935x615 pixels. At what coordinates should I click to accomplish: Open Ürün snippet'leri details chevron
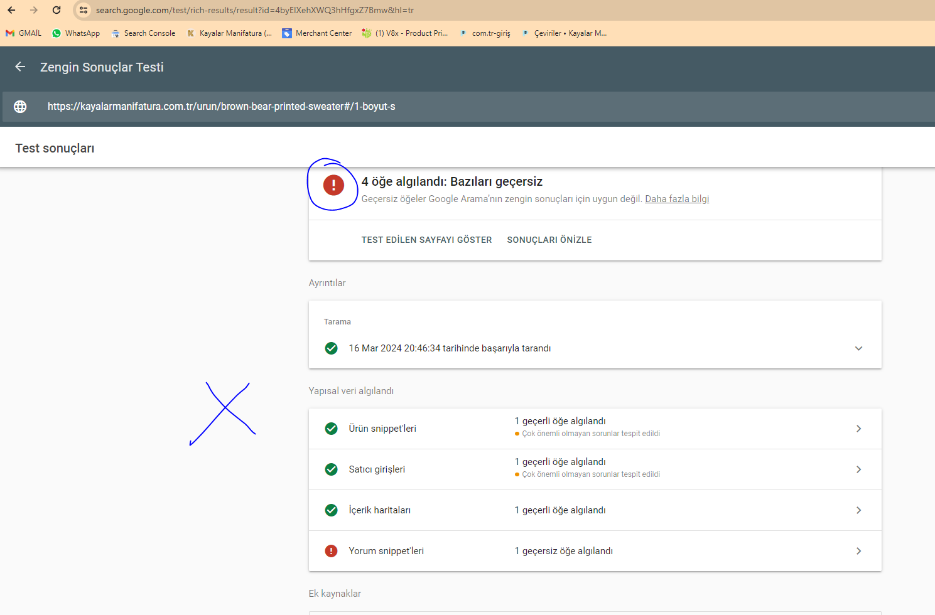point(858,429)
